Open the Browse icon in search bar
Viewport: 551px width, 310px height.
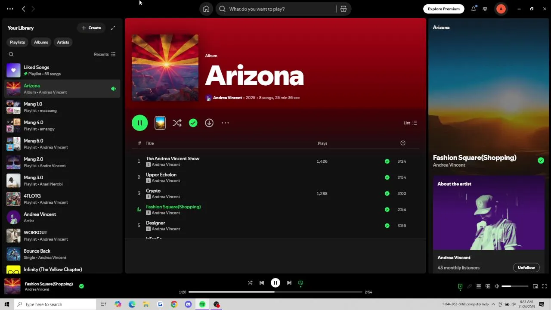(344, 9)
